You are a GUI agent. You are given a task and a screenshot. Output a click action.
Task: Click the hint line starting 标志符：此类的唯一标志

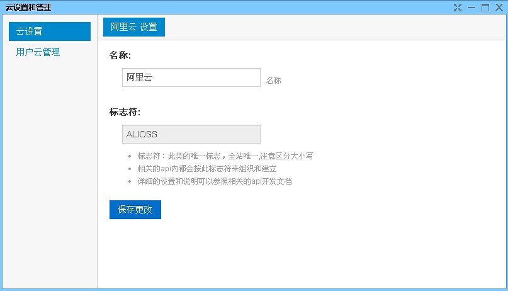pyautogui.click(x=225, y=156)
